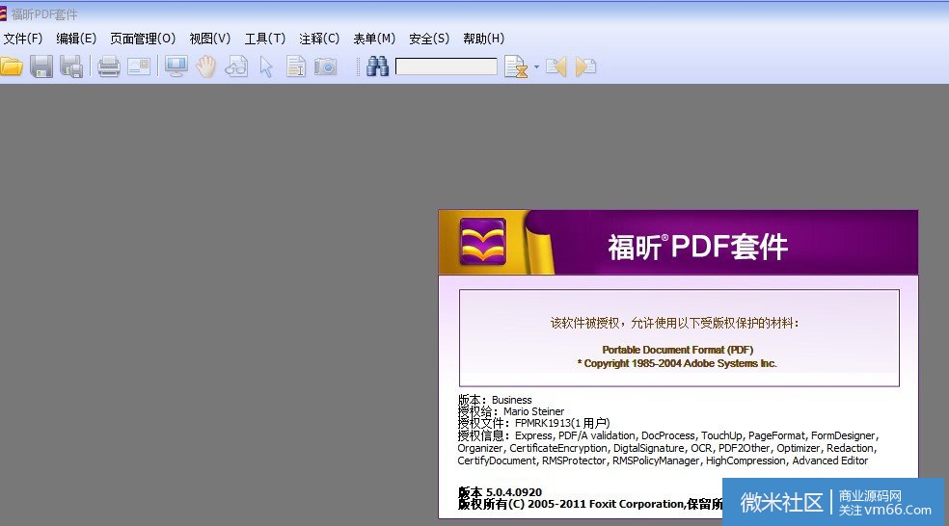Open a file with the folder icon
The width and height of the screenshot is (949, 526).
tap(12, 66)
